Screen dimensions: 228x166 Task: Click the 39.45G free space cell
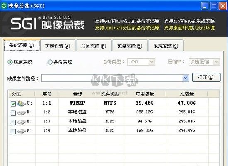coord(145,103)
